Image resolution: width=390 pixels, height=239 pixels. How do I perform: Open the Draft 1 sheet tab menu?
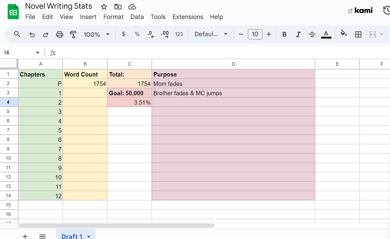click(x=88, y=236)
